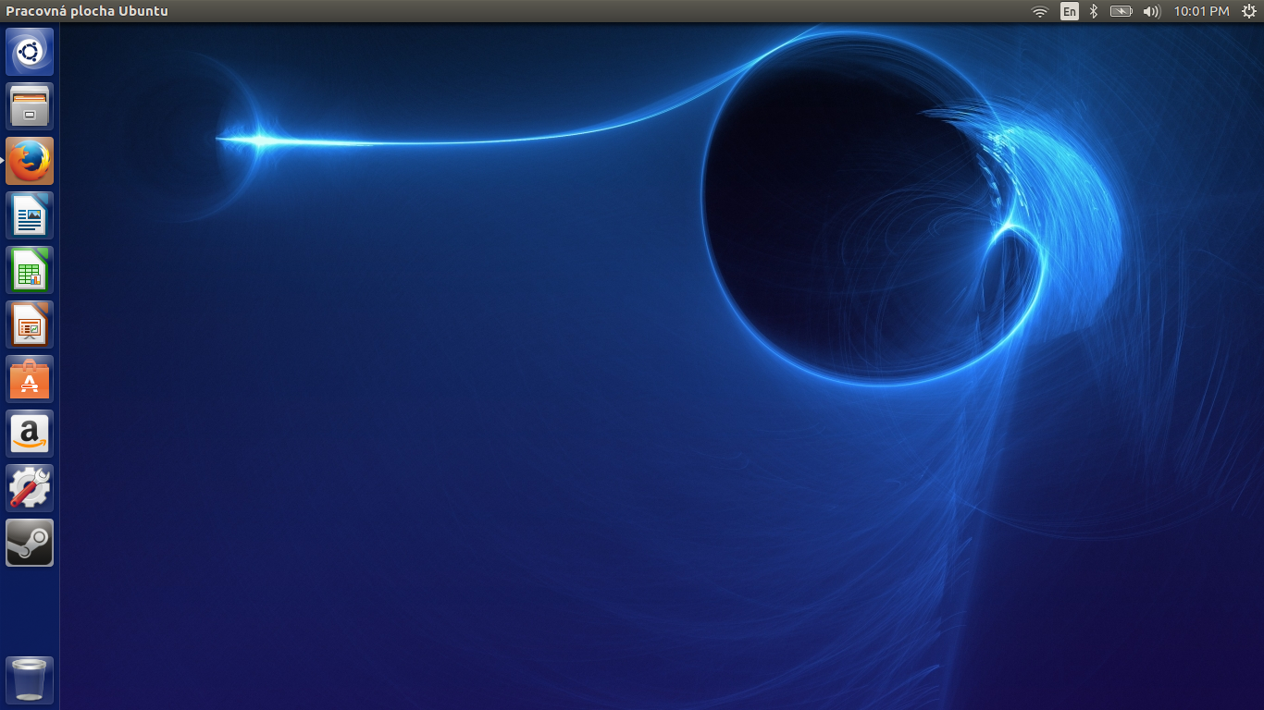The height and width of the screenshot is (710, 1264).
Task: Open the sound volume indicator
Action: tap(1151, 11)
